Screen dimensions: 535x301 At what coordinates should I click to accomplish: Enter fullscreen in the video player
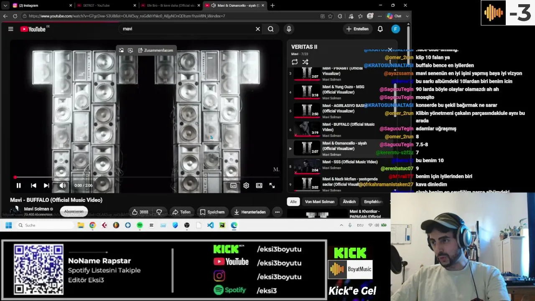click(x=272, y=186)
